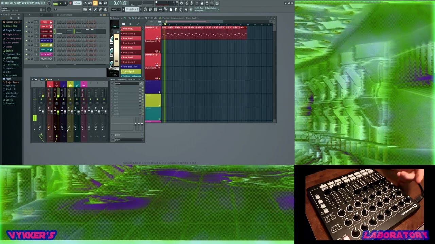Select Drum Accent 1 in pattern picker
Image resolution: width=435 pixels, height=244 pixels.
(x=132, y=34)
